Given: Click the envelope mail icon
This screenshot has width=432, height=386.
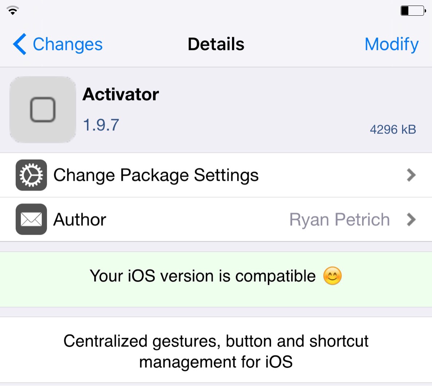Looking at the screenshot, I should 31,219.
